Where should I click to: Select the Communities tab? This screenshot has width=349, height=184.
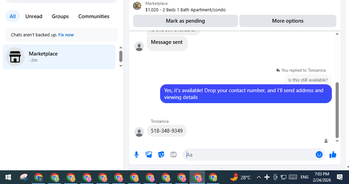click(x=94, y=16)
